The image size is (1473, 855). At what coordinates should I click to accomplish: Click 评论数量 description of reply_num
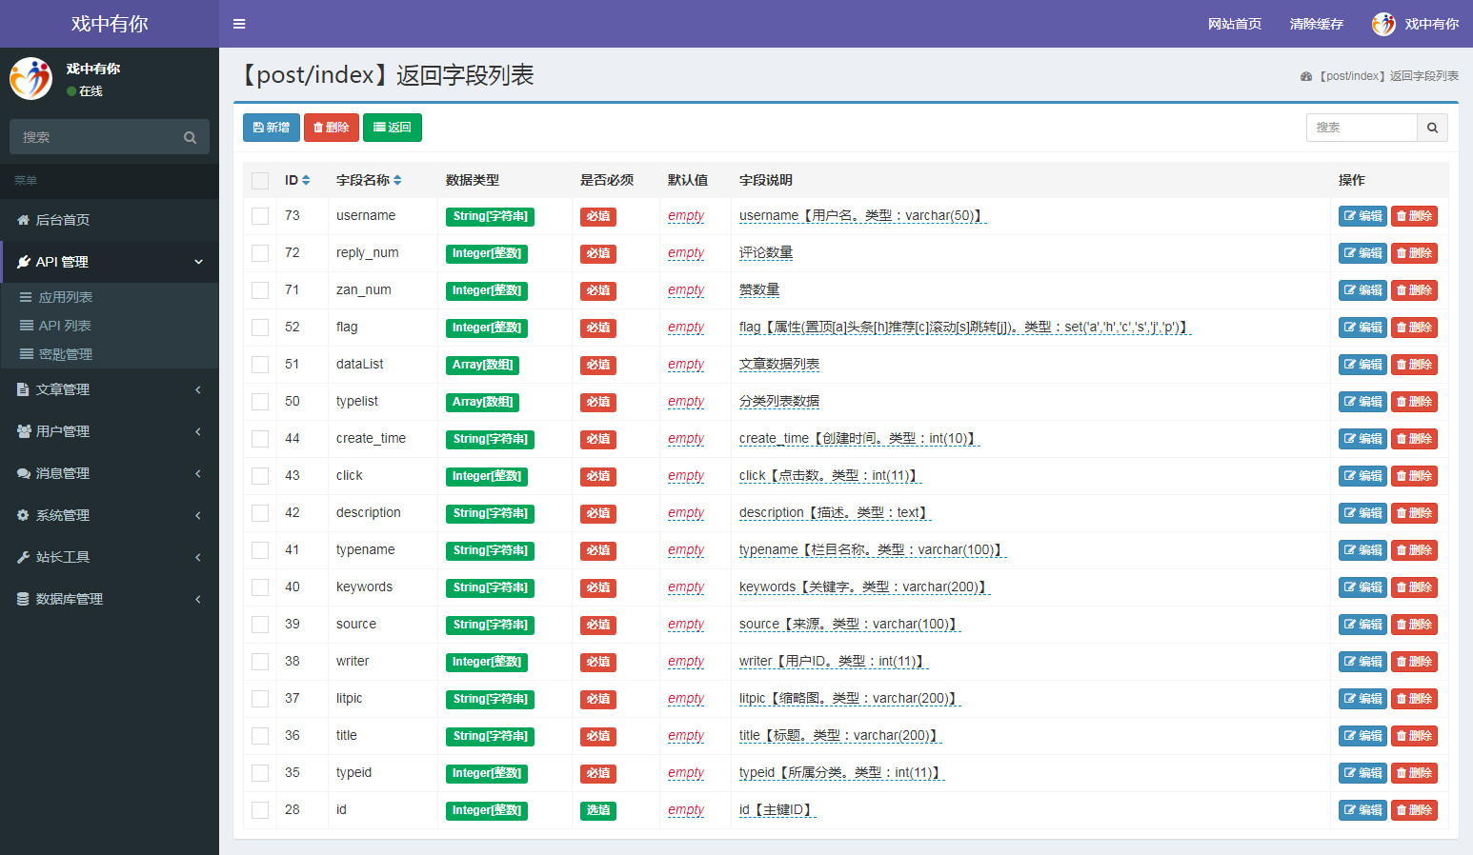click(x=766, y=253)
